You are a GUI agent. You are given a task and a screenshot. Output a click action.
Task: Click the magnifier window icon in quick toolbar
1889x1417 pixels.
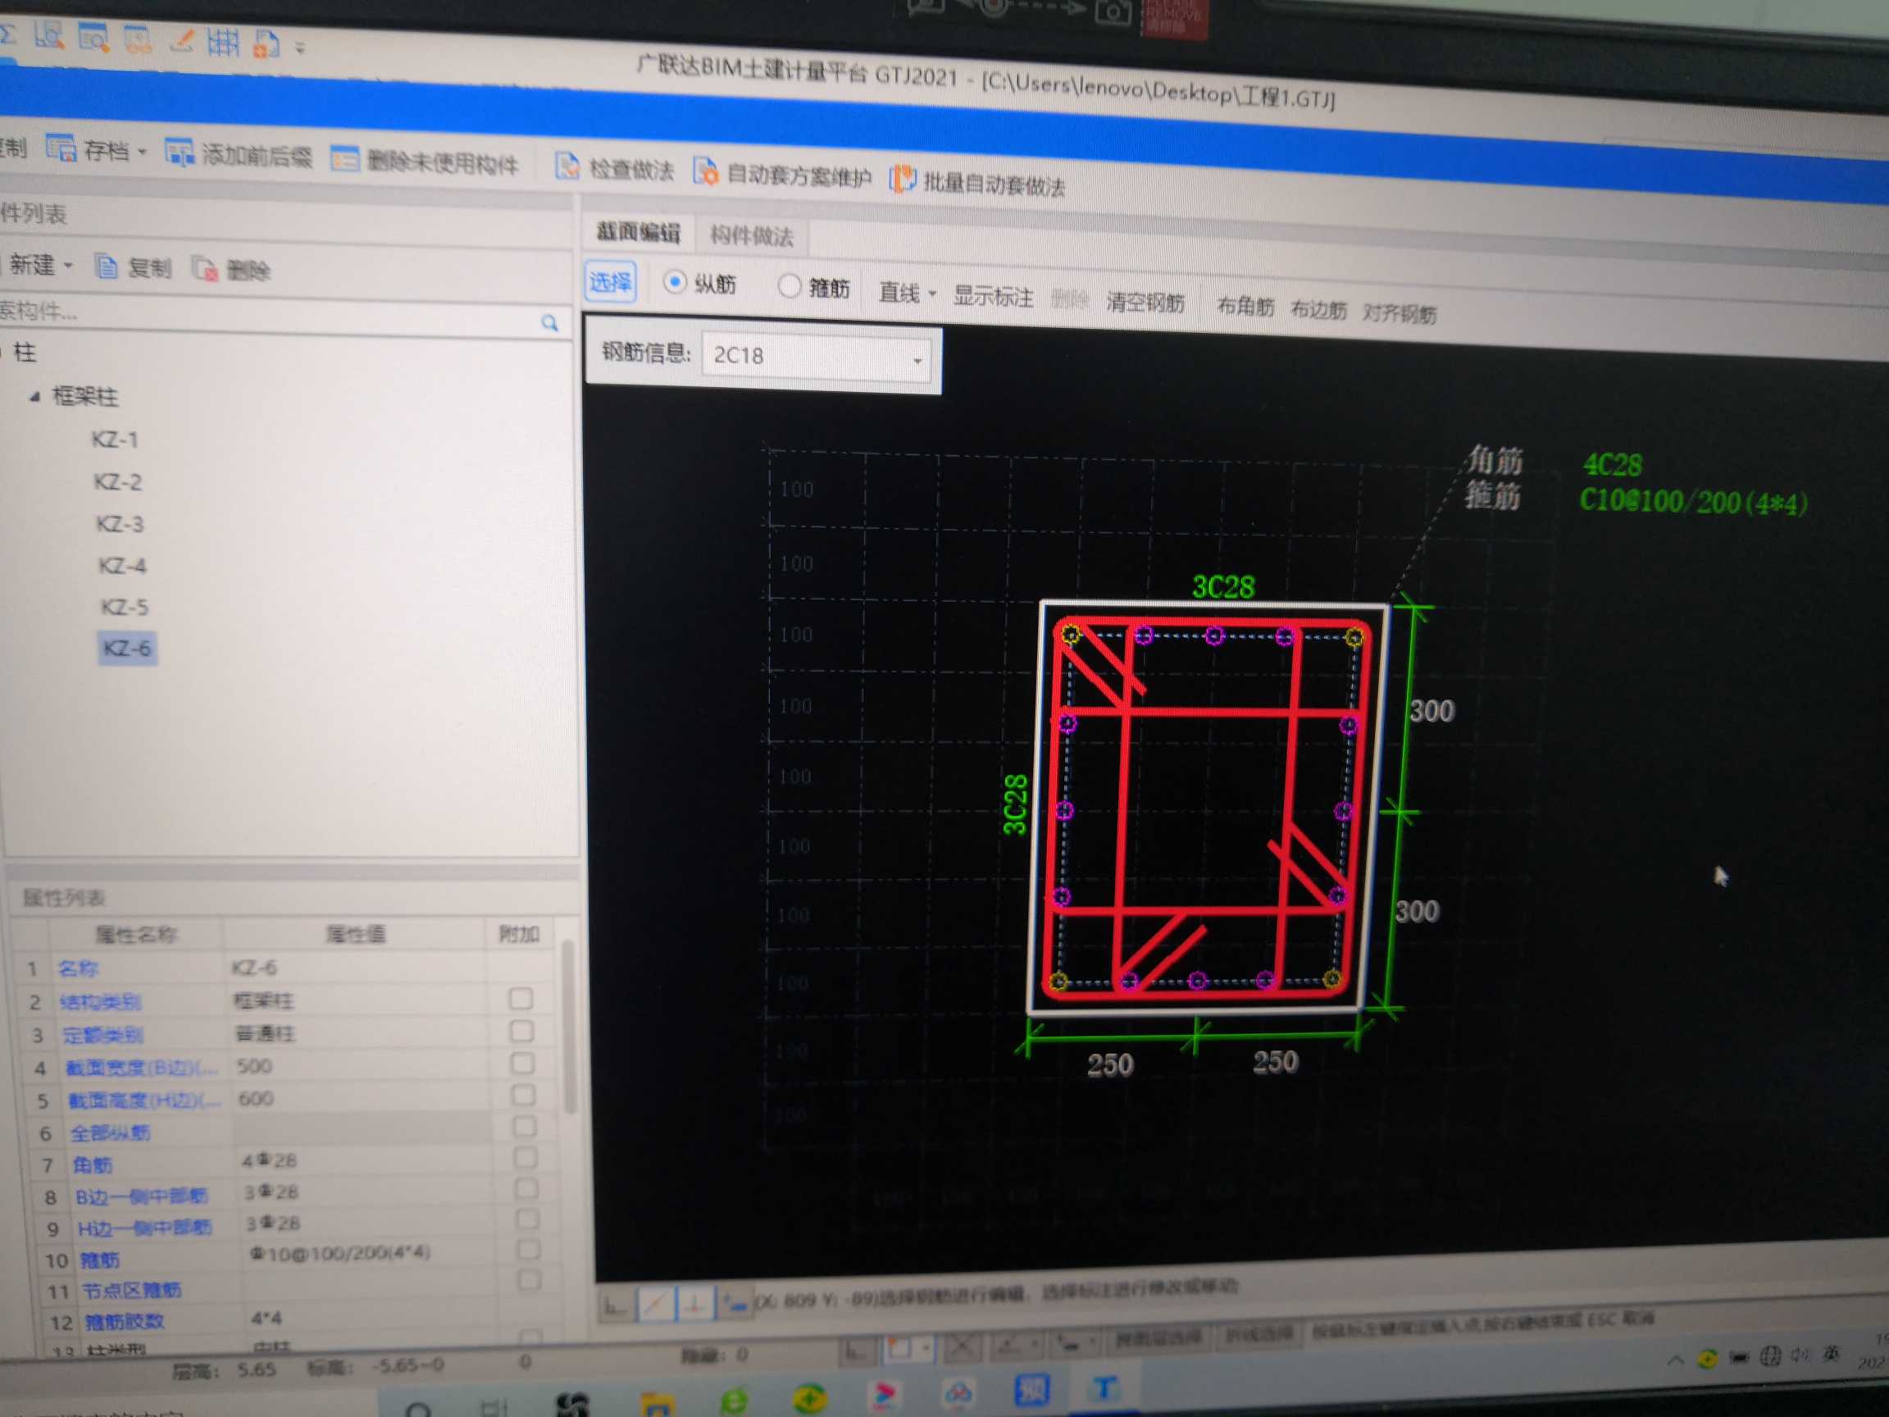93,38
